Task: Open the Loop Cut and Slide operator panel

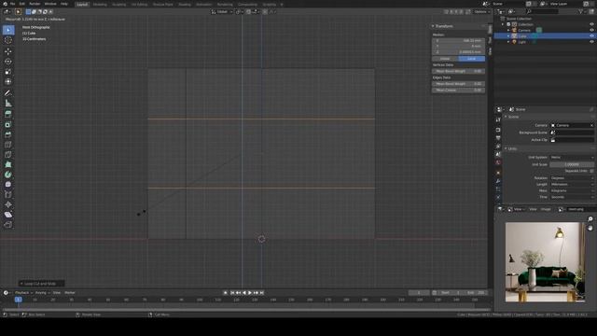Action: point(41,284)
